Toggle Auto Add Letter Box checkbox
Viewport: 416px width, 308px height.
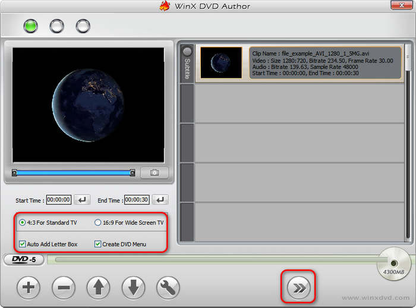(23, 244)
